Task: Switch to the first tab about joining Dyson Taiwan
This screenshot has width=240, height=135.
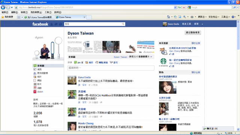Action: click(x=39, y=17)
